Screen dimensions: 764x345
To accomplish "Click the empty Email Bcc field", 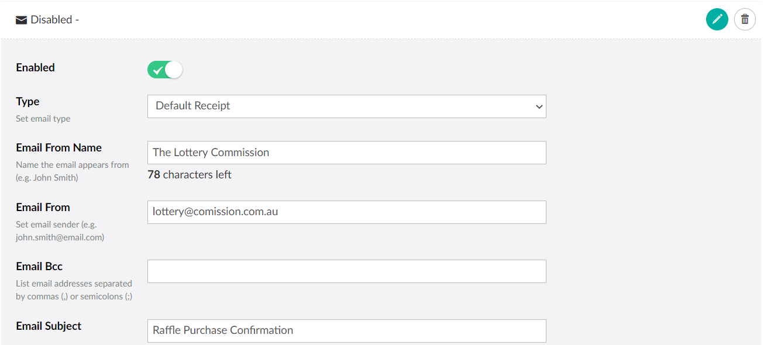I will click(346, 271).
